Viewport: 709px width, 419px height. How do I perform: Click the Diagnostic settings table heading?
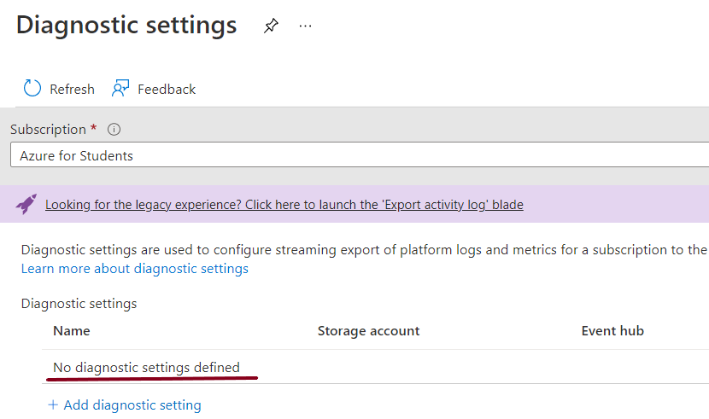[x=79, y=304]
